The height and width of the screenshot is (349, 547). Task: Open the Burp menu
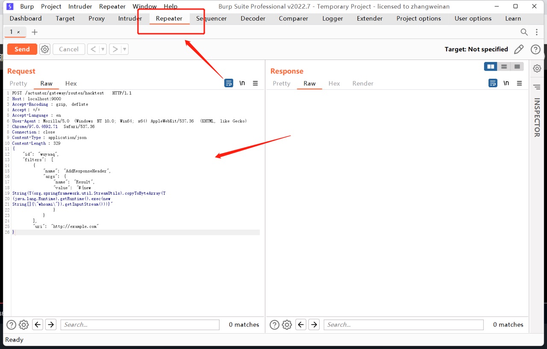click(x=27, y=6)
